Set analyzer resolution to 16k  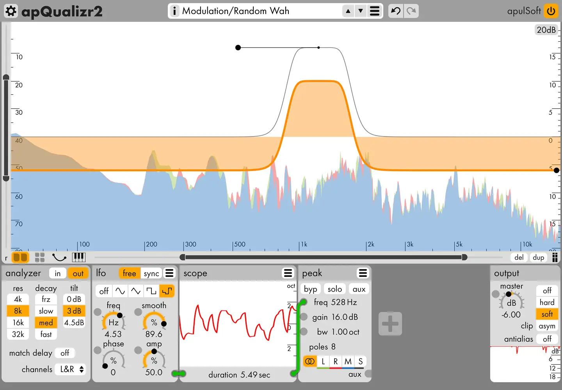tap(18, 323)
